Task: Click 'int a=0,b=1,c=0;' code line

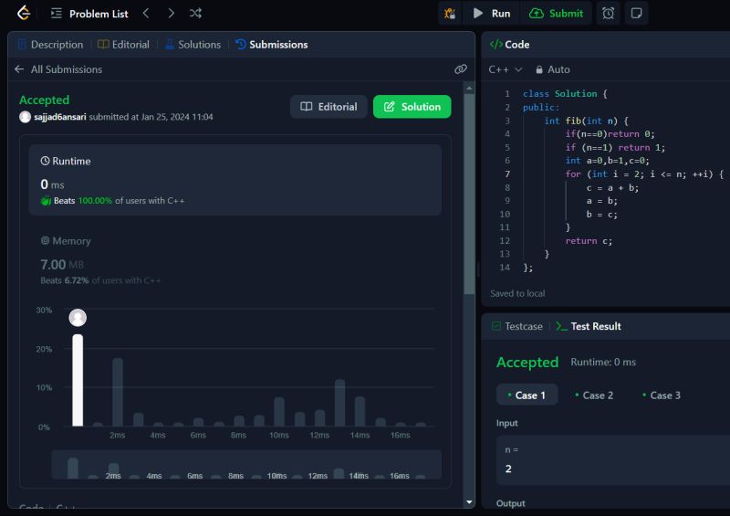Action: coord(607,161)
